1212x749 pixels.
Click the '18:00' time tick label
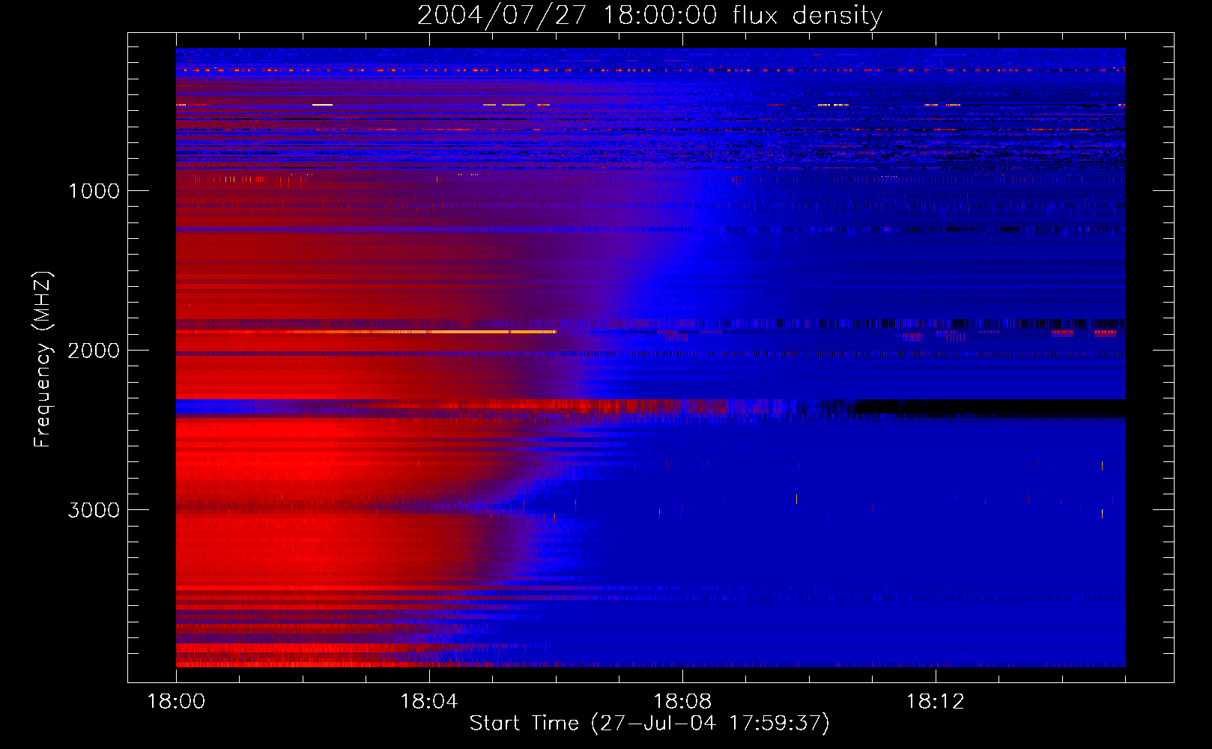point(176,702)
